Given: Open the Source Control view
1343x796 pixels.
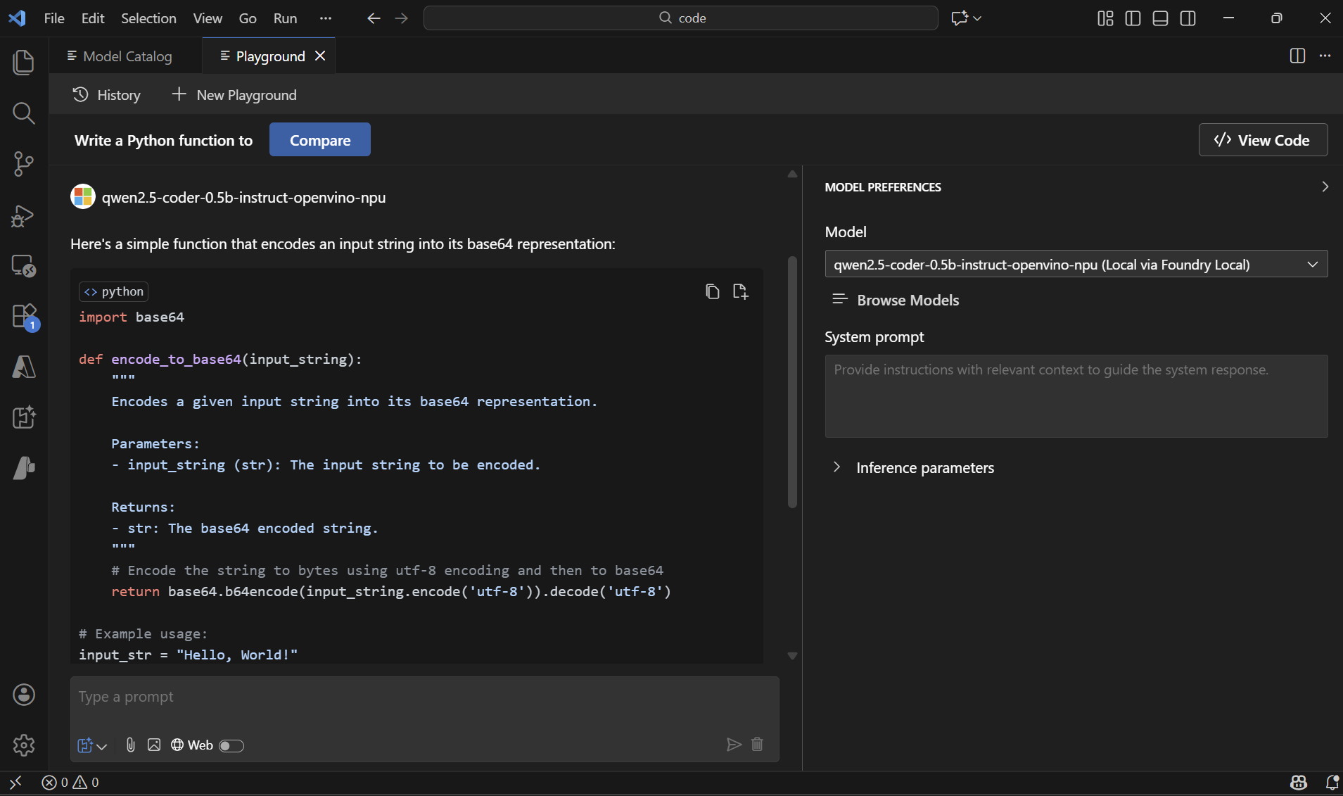Looking at the screenshot, I should [x=24, y=163].
